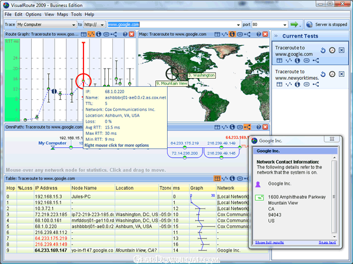Open table view for www.google.com test in sidebar
Image resolution: width=353 pixels, height=264 pixels.
coord(279,60)
